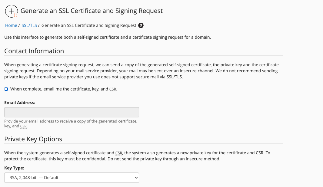Click the Email Address field label
Screen dimensions: 323x187
20,103
